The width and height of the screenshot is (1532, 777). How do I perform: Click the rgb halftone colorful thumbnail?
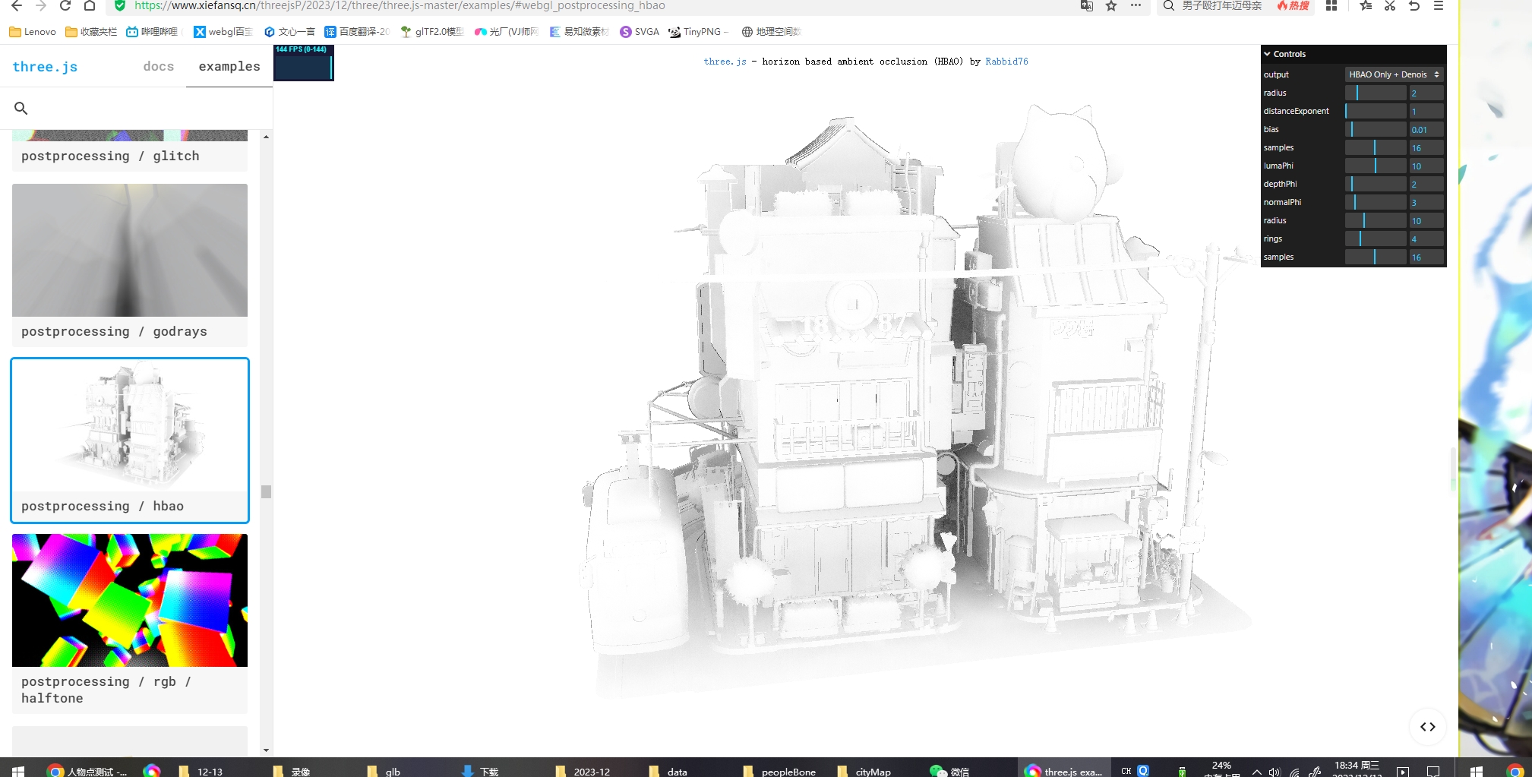(130, 600)
